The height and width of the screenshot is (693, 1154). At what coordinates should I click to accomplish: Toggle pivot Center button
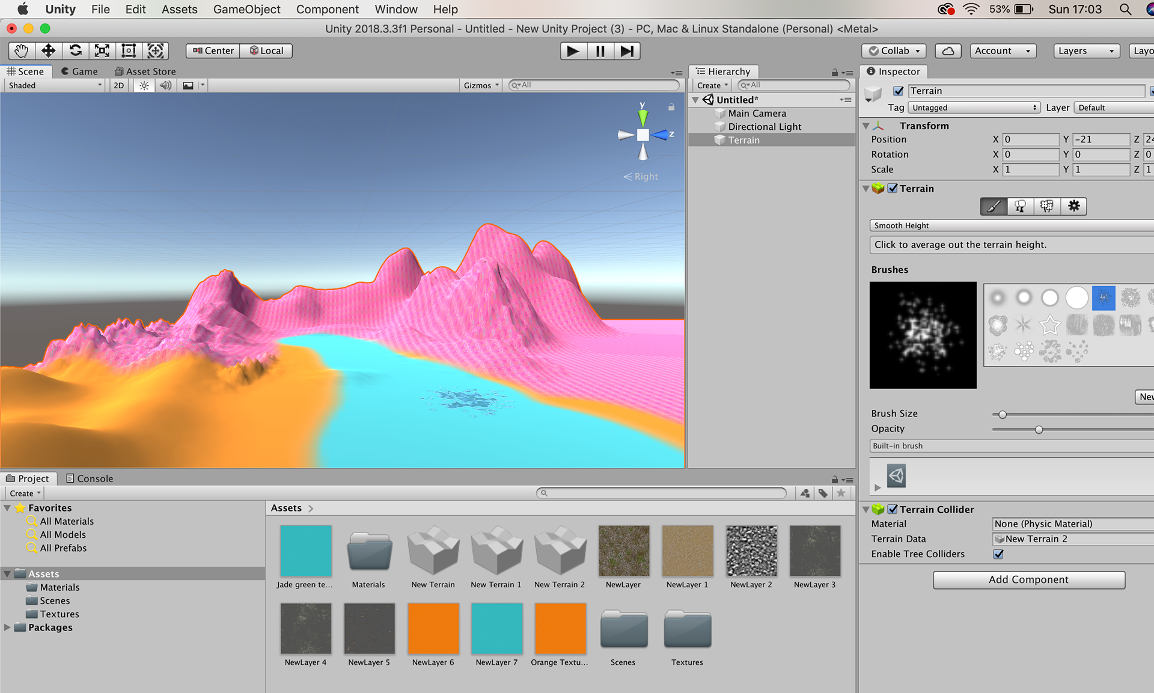[x=213, y=51]
